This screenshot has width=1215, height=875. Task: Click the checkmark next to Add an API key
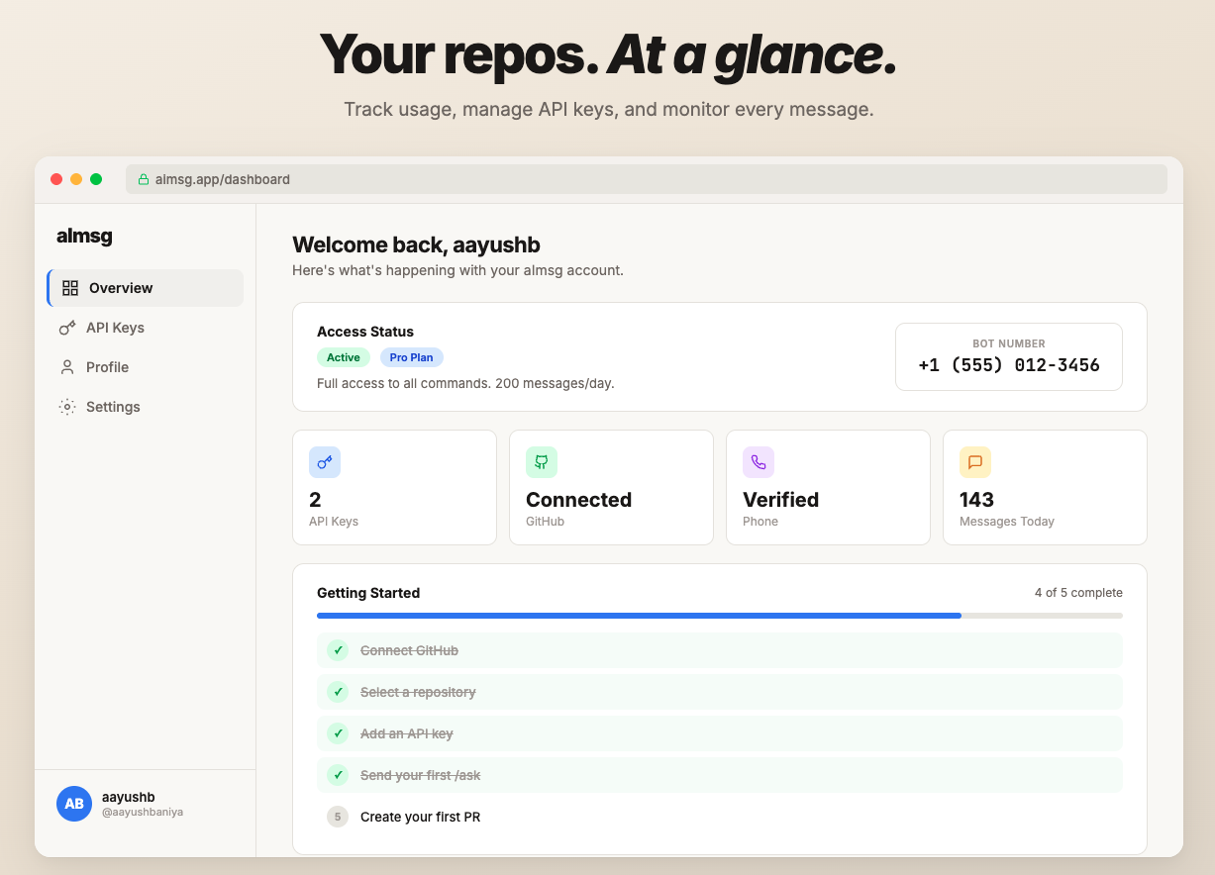pos(338,733)
